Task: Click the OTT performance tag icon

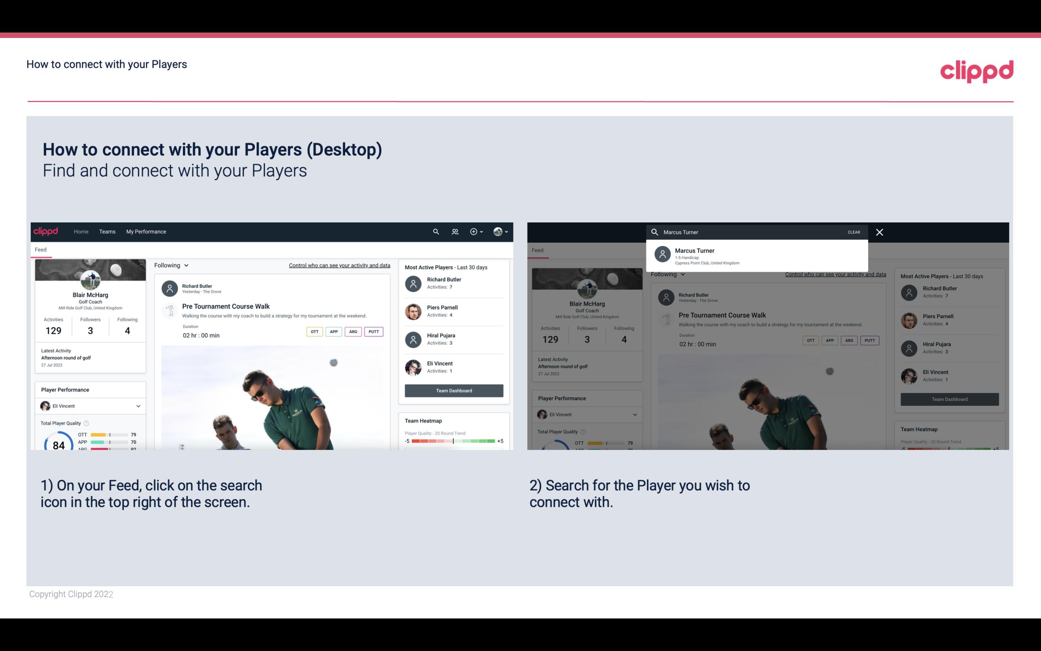Action: click(x=313, y=331)
